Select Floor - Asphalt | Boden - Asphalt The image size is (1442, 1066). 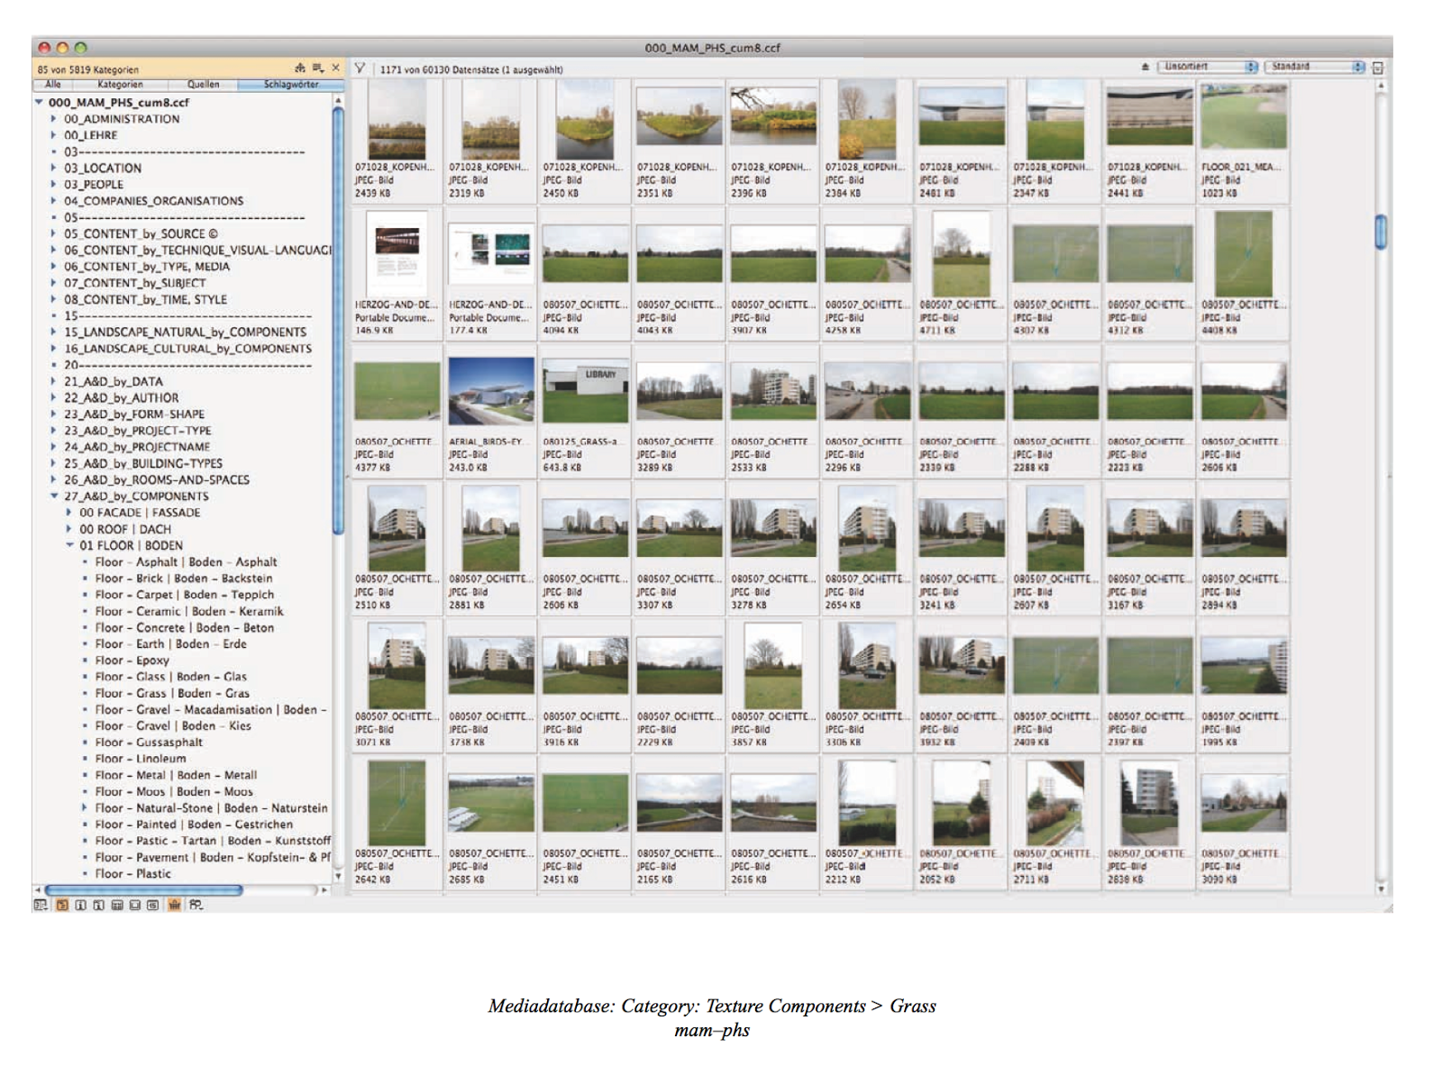click(186, 562)
